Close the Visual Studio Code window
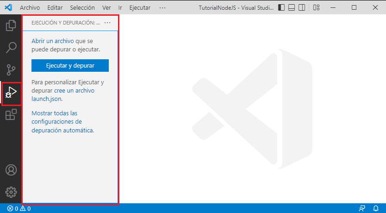The image size is (386, 213). [375, 7]
